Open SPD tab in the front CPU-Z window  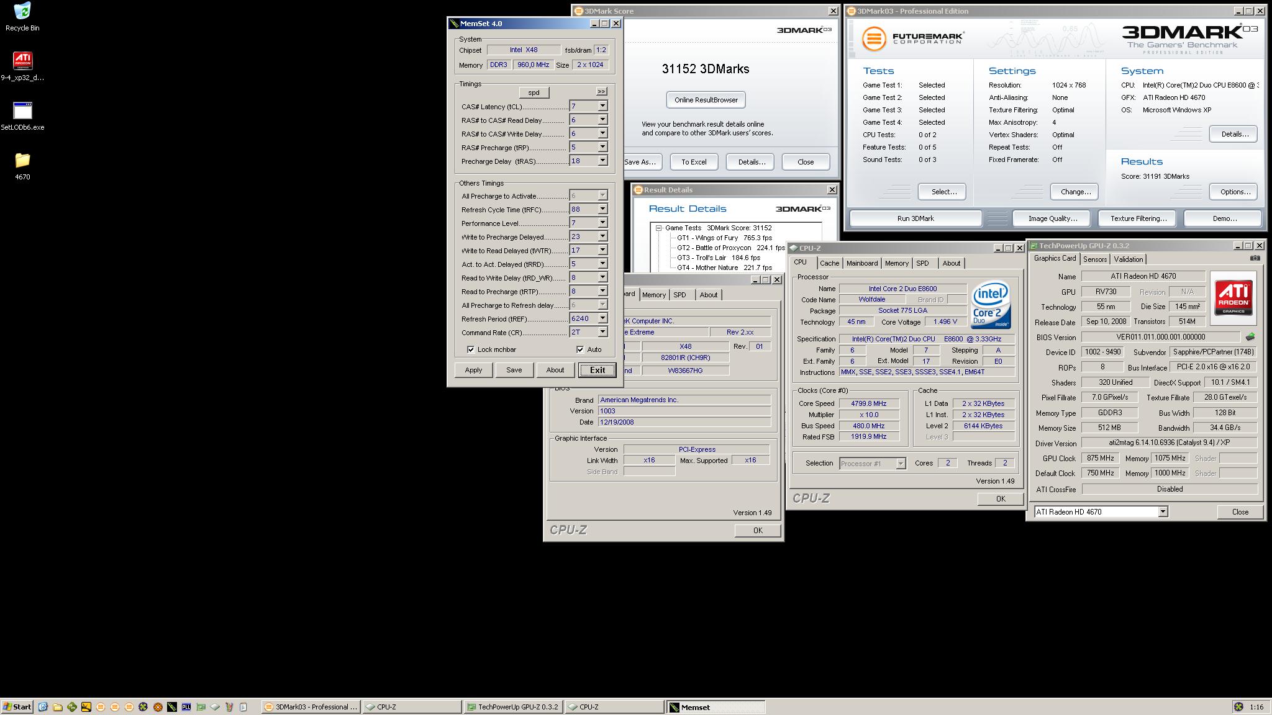(923, 263)
